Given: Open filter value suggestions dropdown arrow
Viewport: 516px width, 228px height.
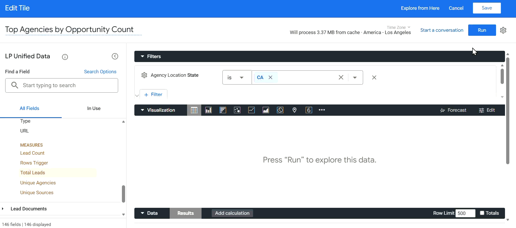Looking at the screenshot, I should (x=355, y=77).
